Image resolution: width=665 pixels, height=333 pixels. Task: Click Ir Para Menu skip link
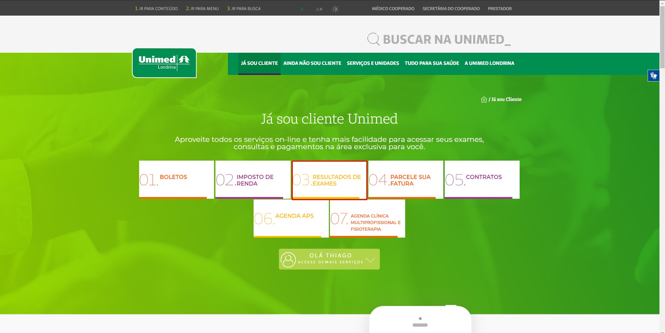pos(202,9)
